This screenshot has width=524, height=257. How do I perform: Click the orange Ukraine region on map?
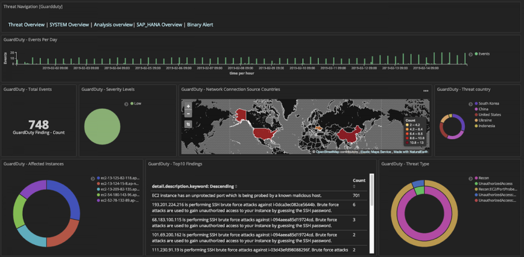(318, 128)
